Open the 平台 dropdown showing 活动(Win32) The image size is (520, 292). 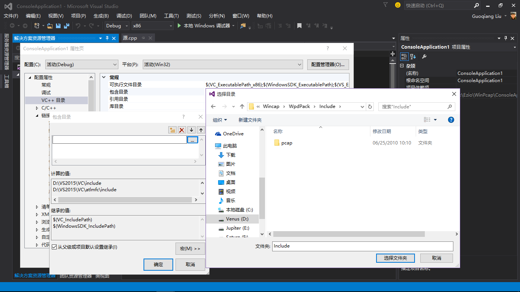tap(223, 65)
